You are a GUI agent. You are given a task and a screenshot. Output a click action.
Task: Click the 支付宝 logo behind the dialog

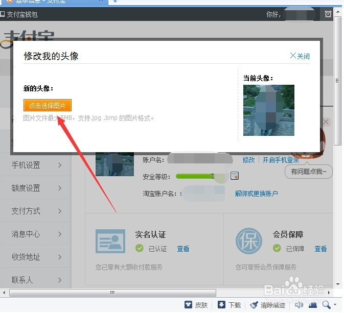pos(28,36)
